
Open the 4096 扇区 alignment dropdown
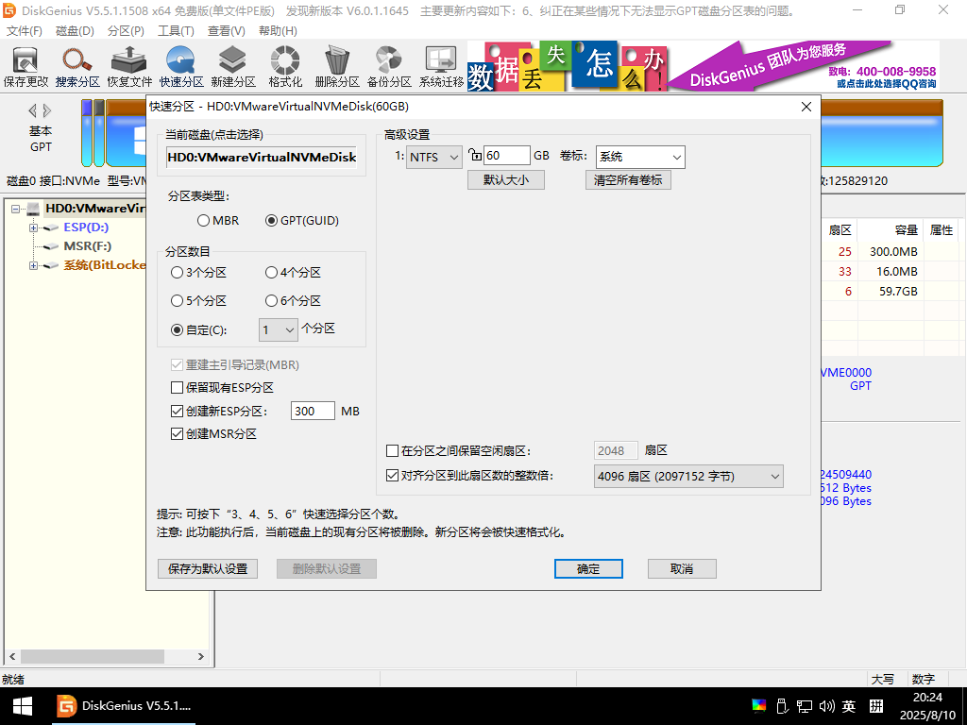point(688,476)
